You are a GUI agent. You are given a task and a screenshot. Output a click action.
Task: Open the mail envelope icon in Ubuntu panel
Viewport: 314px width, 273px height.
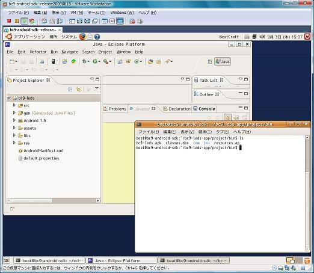pos(90,37)
